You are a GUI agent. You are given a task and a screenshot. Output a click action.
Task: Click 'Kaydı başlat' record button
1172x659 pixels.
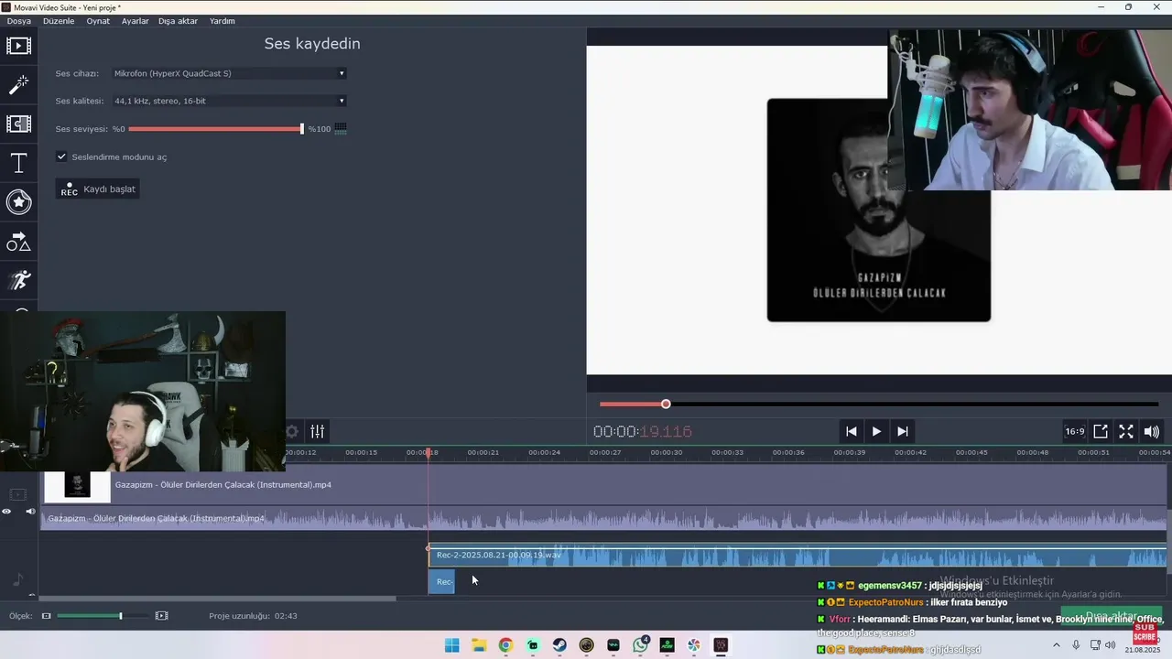click(98, 189)
